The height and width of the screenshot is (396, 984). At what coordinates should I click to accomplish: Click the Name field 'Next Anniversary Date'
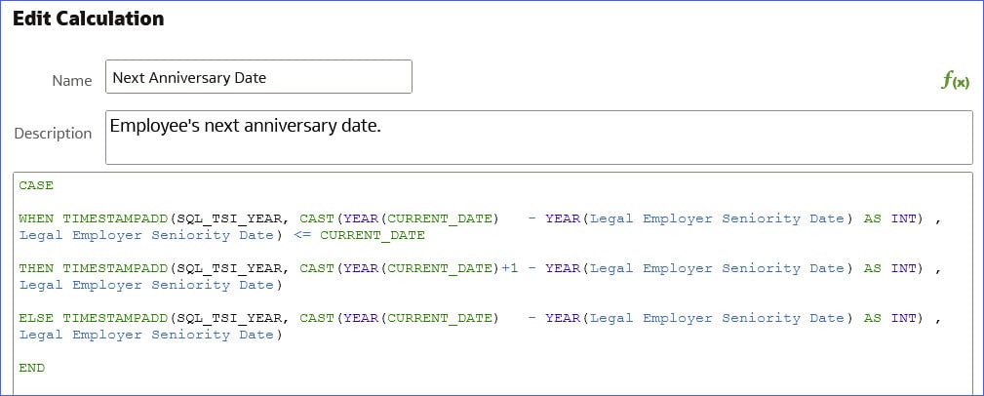(258, 77)
